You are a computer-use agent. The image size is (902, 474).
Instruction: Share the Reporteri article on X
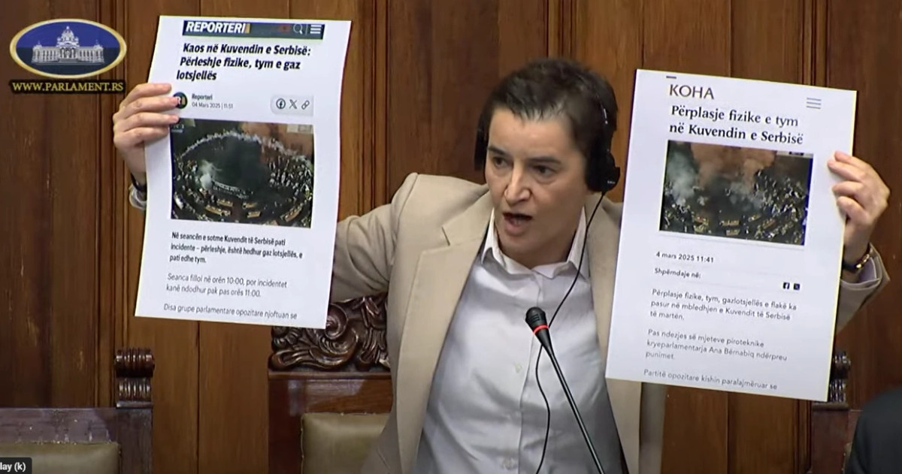293,104
